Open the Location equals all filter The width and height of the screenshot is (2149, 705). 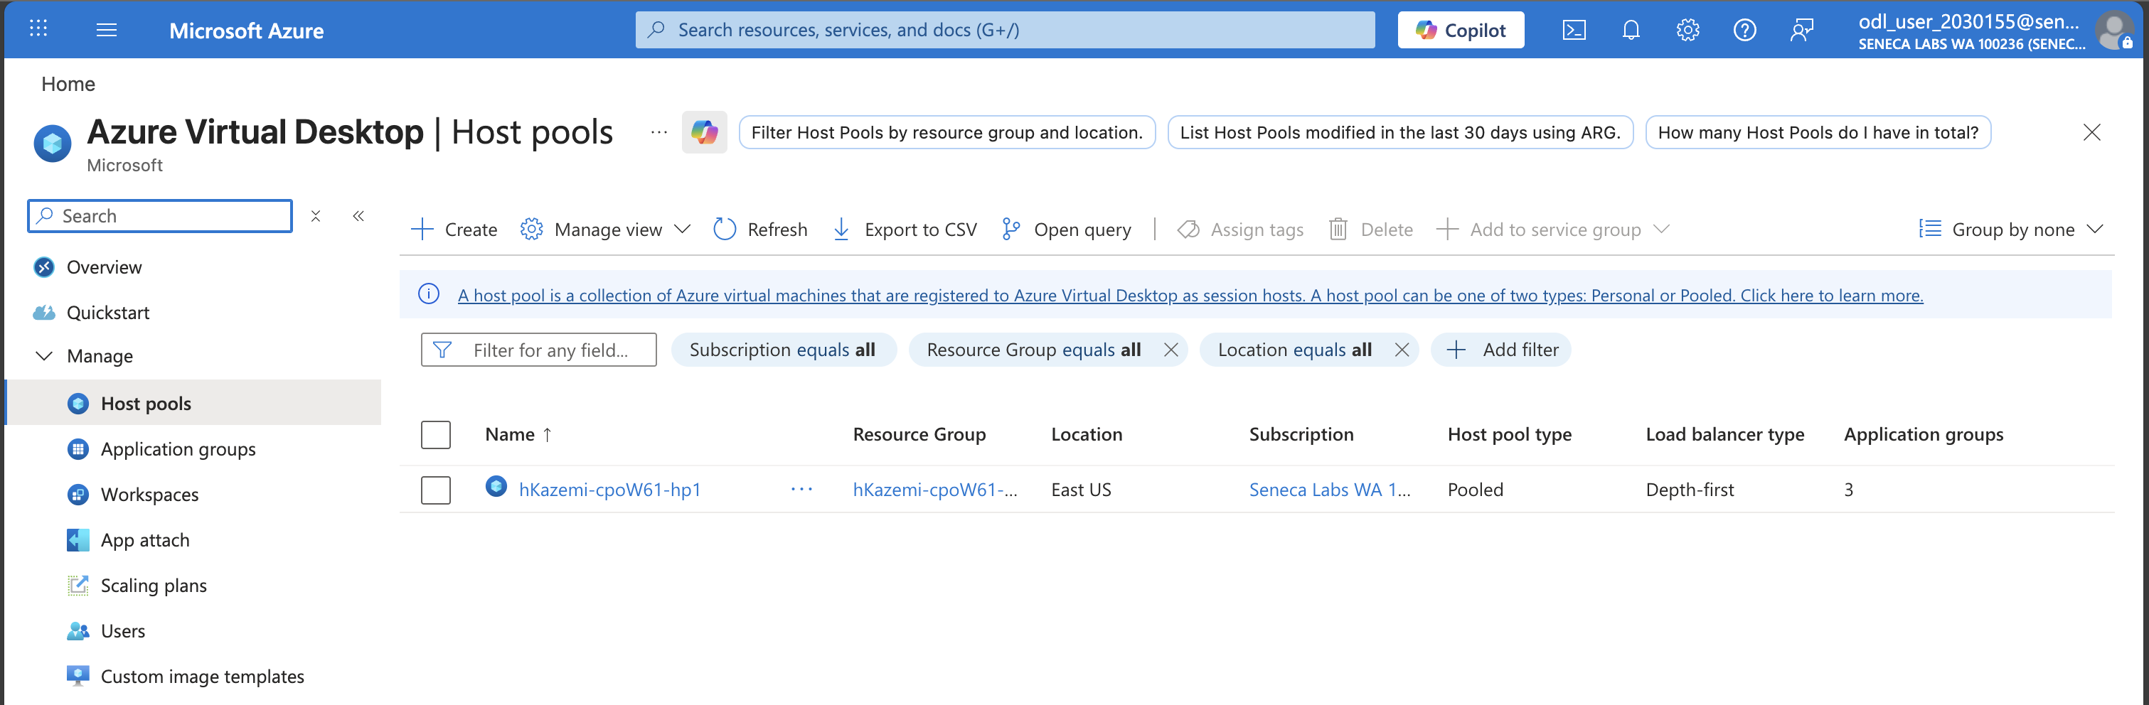pos(1294,350)
